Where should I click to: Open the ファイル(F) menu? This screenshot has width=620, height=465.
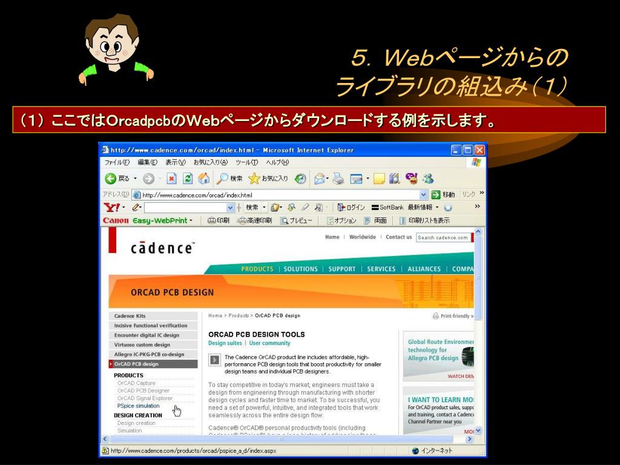click(117, 162)
